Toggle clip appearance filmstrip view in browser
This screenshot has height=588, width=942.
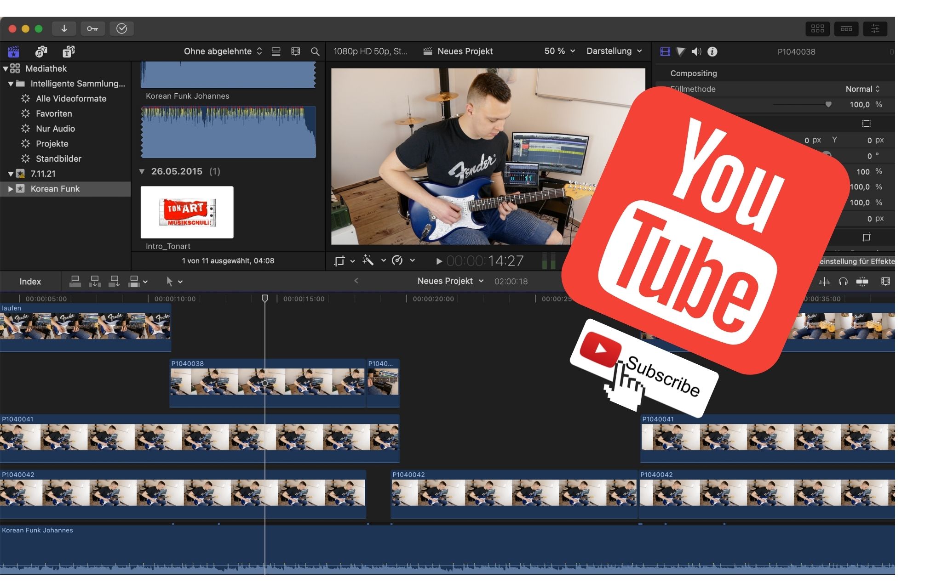pos(295,51)
